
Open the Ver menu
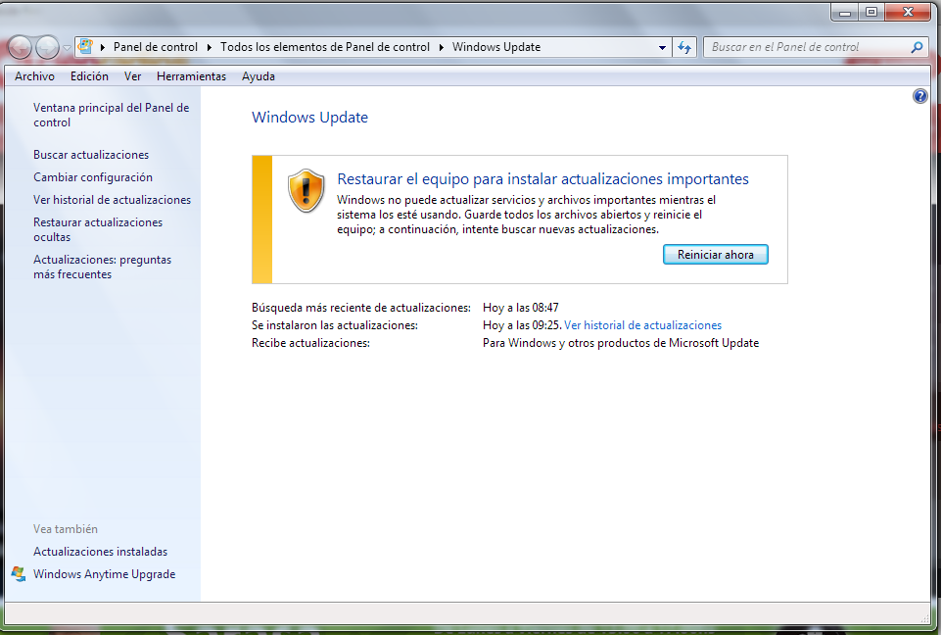133,76
